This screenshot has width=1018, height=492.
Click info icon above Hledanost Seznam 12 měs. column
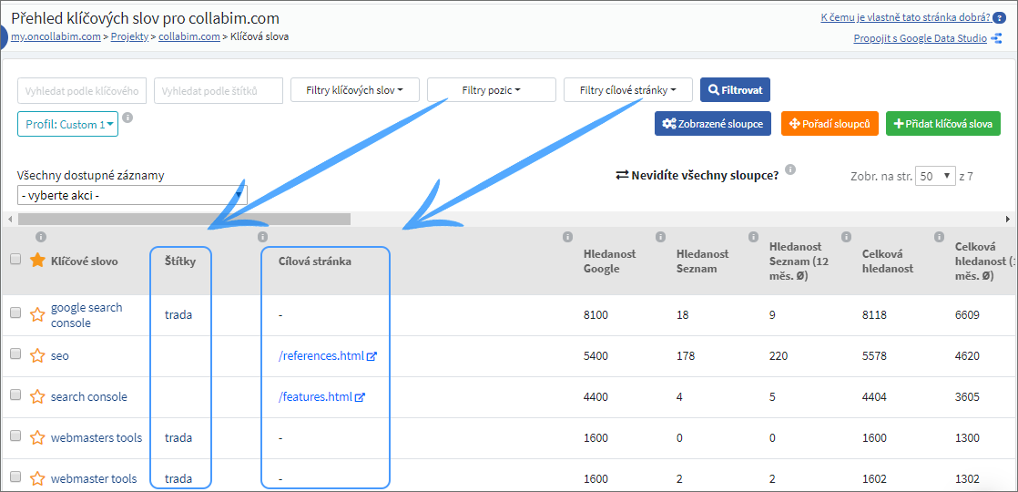754,237
